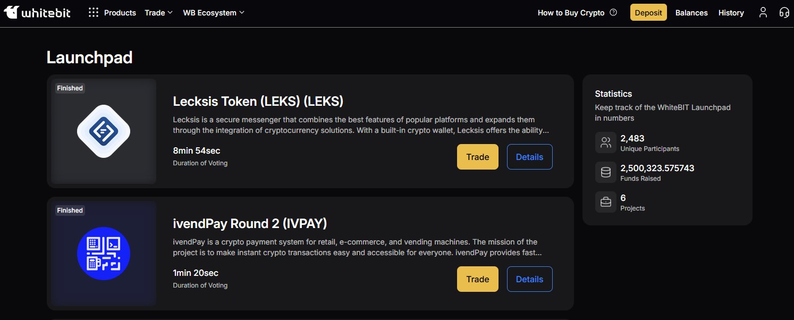
Task: Open the Products grid icon
Action: coord(94,12)
